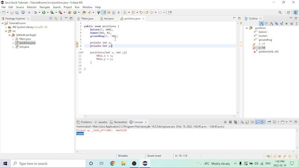The width and height of the screenshot is (299, 168).
Task: Click Remove All Terminated Launches icon
Action: pos(235,122)
